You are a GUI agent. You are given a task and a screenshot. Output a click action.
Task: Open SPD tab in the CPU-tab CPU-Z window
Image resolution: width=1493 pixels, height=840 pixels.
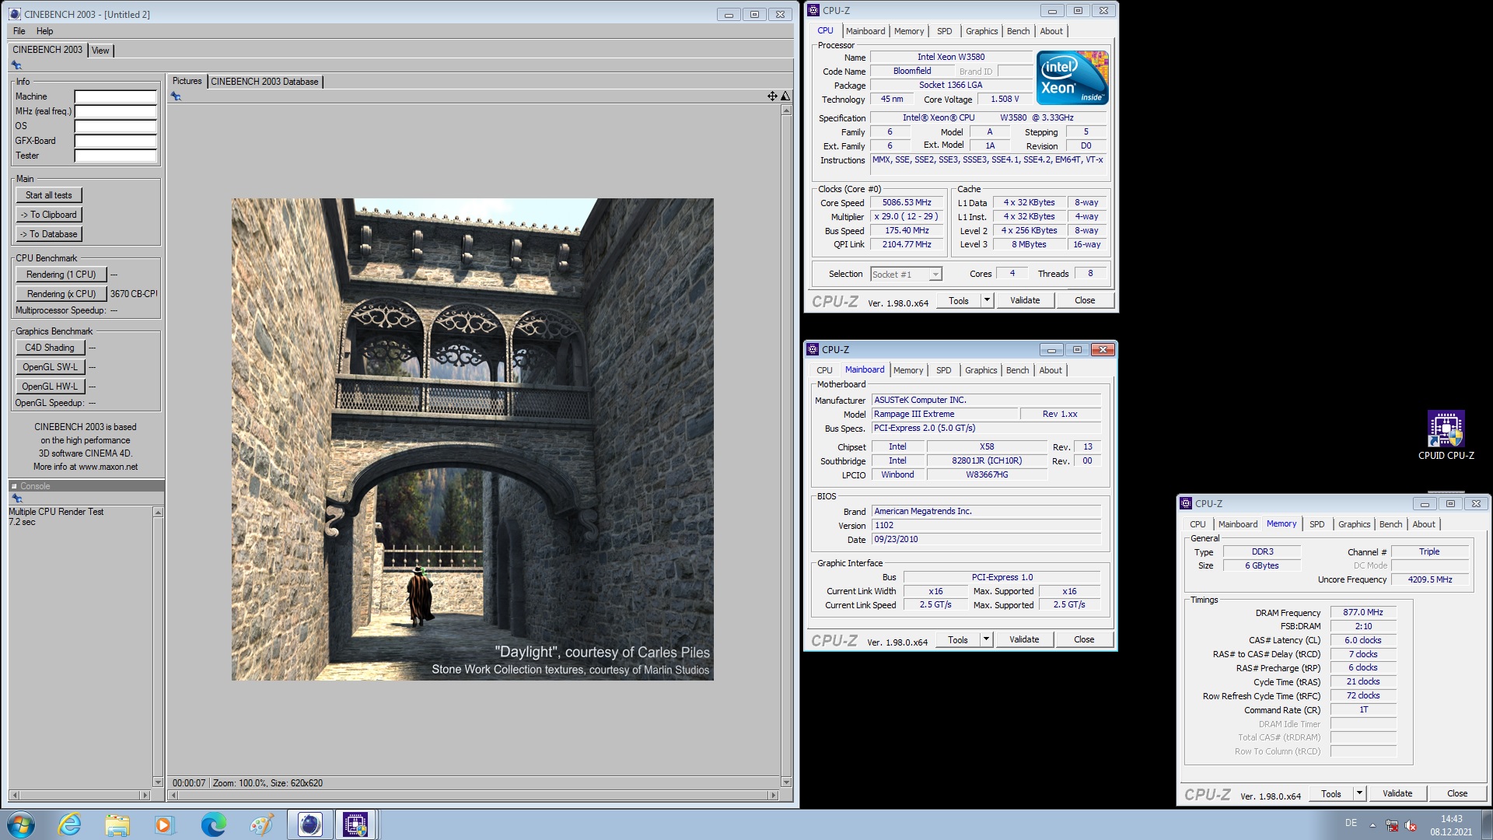(944, 31)
